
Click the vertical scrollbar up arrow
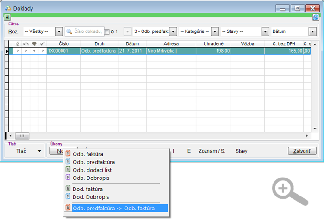click(315, 44)
